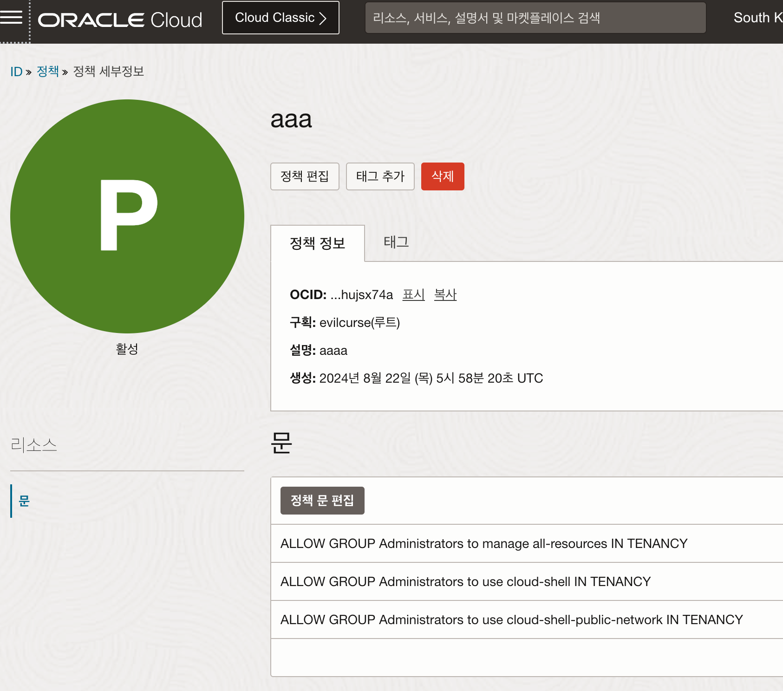Click the 정책 문 편집 button
Viewport: 783px width, 691px height.
click(322, 501)
